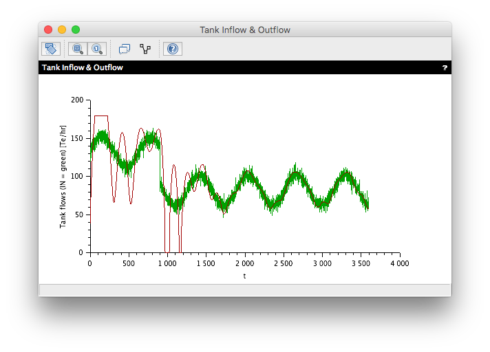Click the x-axis tick label 500
490x352 pixels.
[x=129, y=264]
